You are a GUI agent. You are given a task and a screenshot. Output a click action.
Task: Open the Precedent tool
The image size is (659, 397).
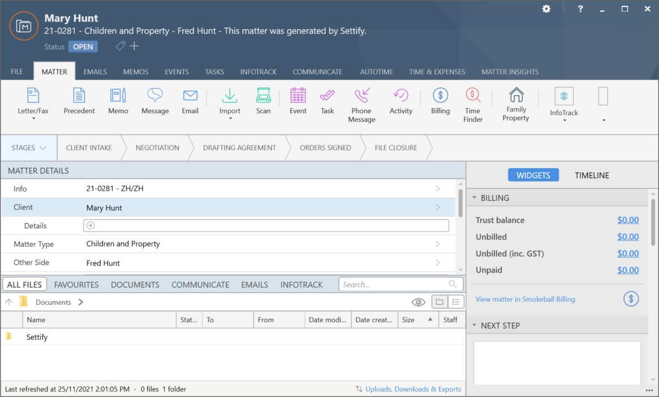pos(79,101)
